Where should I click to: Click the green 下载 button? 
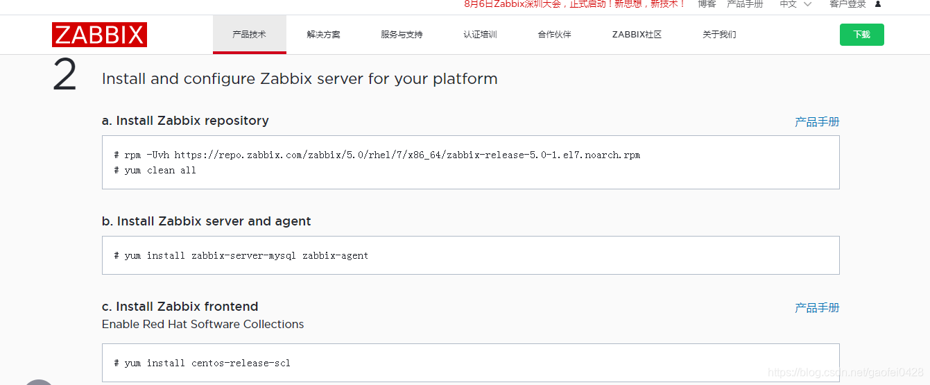(861, 35)
